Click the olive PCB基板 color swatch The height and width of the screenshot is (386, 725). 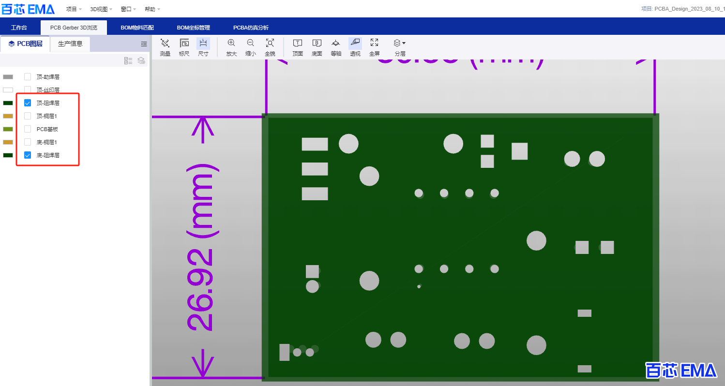(8, 129)
